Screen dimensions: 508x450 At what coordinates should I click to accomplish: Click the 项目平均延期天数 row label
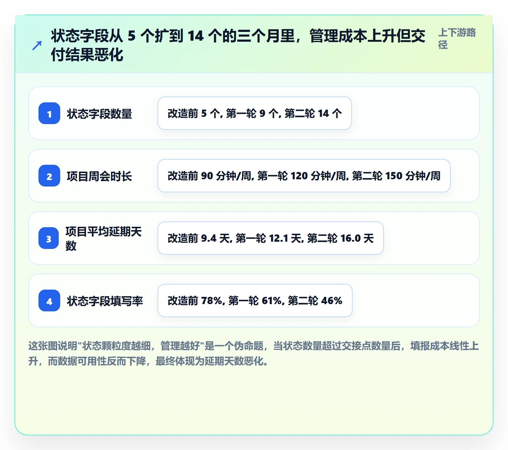click(x=104, y=238)
